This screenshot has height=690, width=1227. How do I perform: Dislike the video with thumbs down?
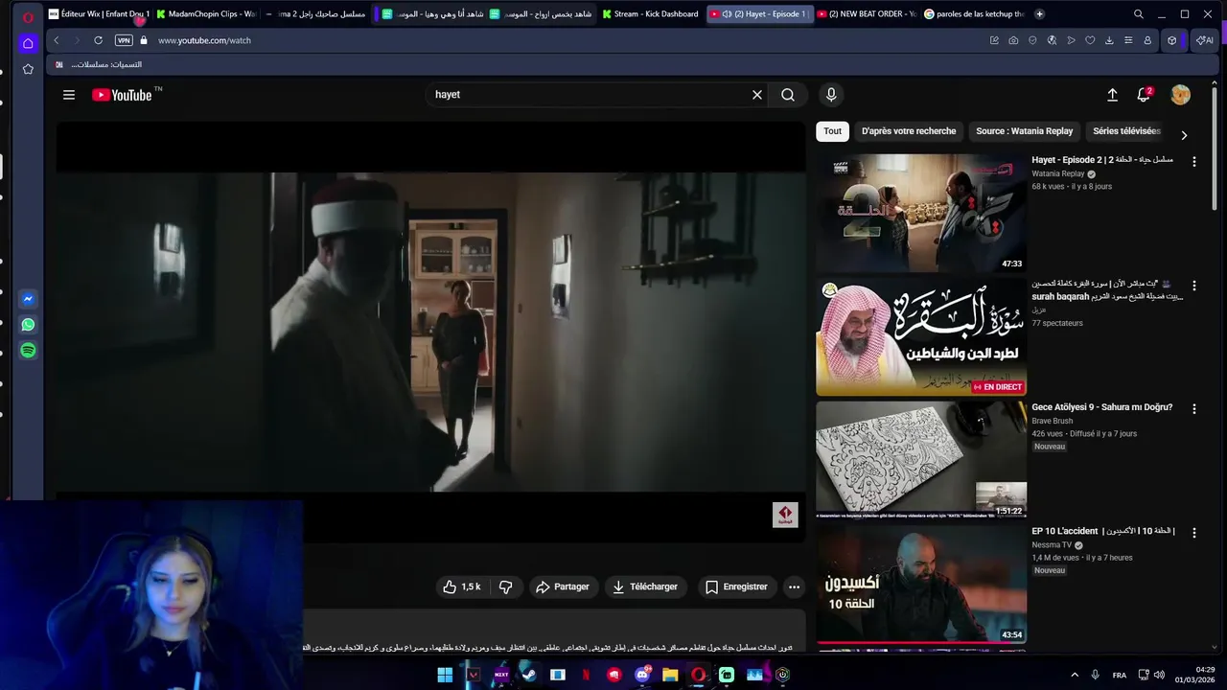[x=505, y=586]
